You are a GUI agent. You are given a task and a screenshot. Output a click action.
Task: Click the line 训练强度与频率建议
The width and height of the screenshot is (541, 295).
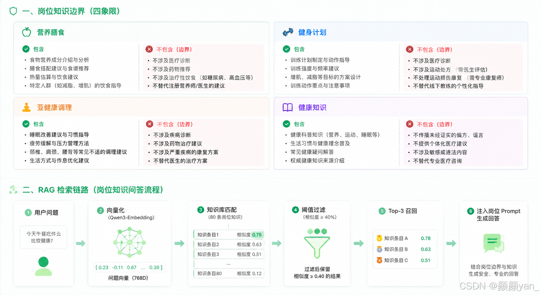pyautogui.click(x=315, y=68)
